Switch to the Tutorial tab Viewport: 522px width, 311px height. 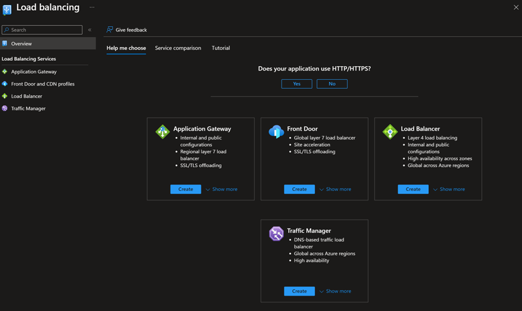point(221,48)
